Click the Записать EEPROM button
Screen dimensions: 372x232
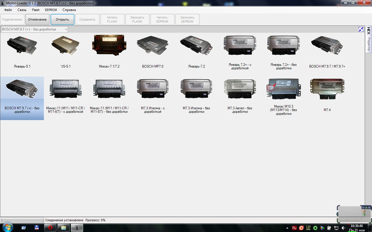point(187,19)
